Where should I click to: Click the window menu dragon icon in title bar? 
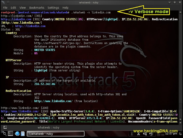tap(3, 2)
